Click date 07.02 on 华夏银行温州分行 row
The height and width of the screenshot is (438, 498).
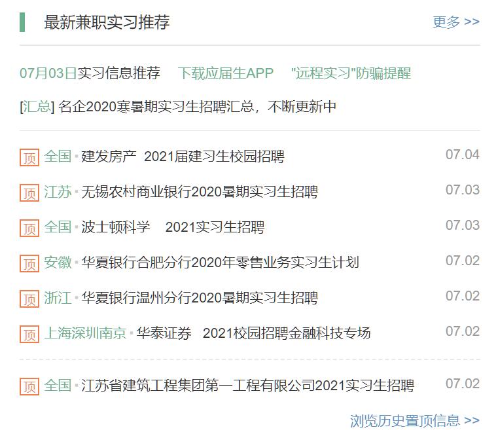(463, 296)
